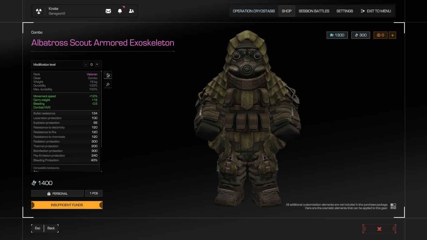Click the Albatross Scout Armored Exoskeleton title

(x=103, y=43)
